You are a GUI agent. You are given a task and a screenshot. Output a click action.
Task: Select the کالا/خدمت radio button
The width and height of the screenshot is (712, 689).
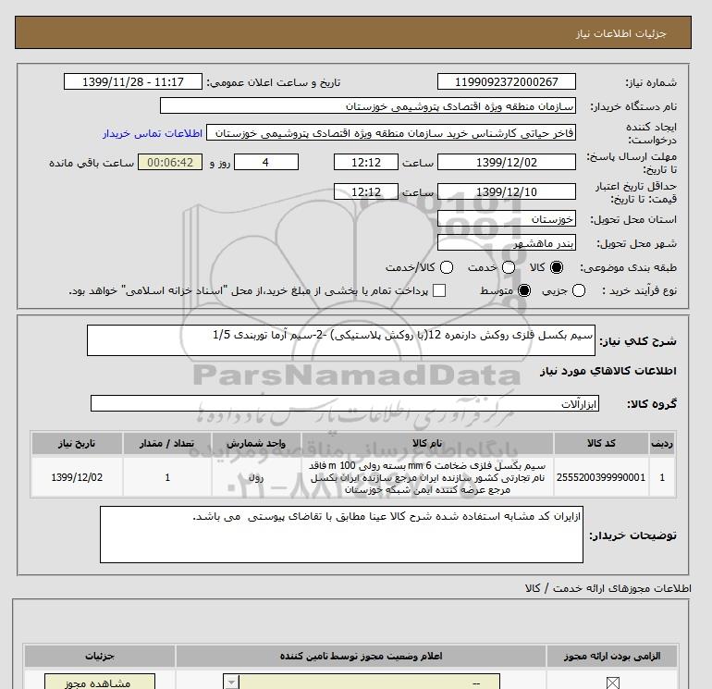coord(447,267)
